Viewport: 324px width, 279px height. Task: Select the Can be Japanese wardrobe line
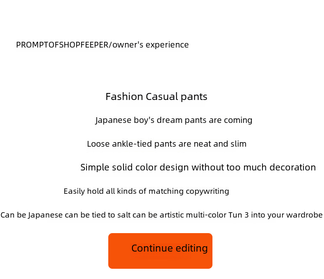click(x=162, y=215)
